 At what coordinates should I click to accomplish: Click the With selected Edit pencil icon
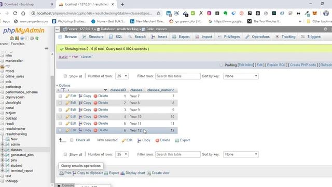pos(123,140)
